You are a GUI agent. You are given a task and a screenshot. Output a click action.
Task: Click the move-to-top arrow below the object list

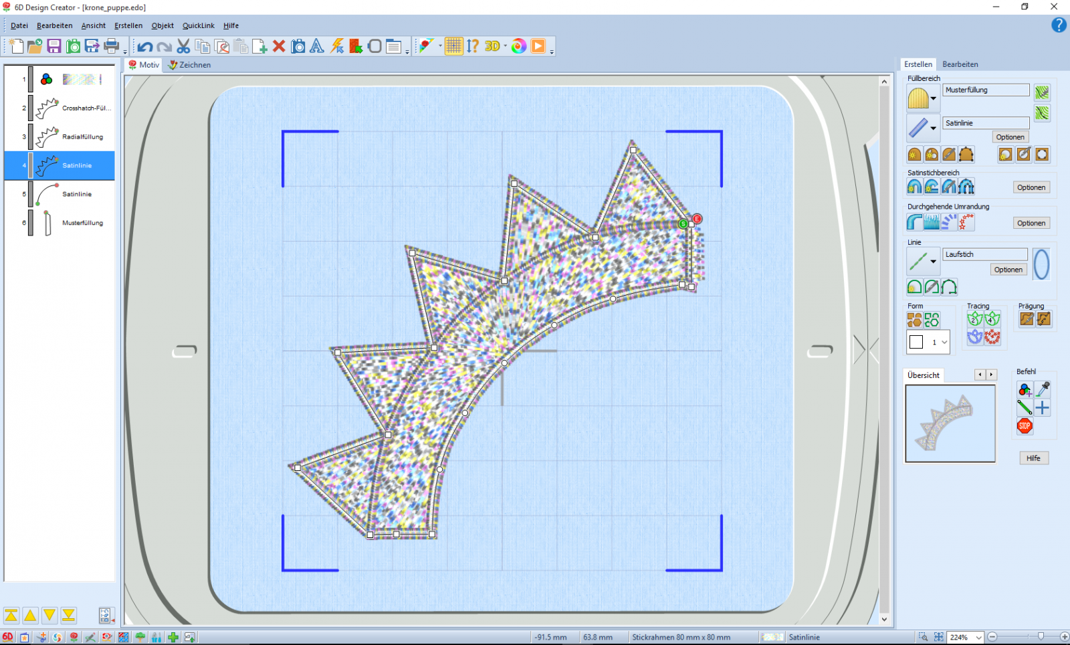tap(11, 616)
